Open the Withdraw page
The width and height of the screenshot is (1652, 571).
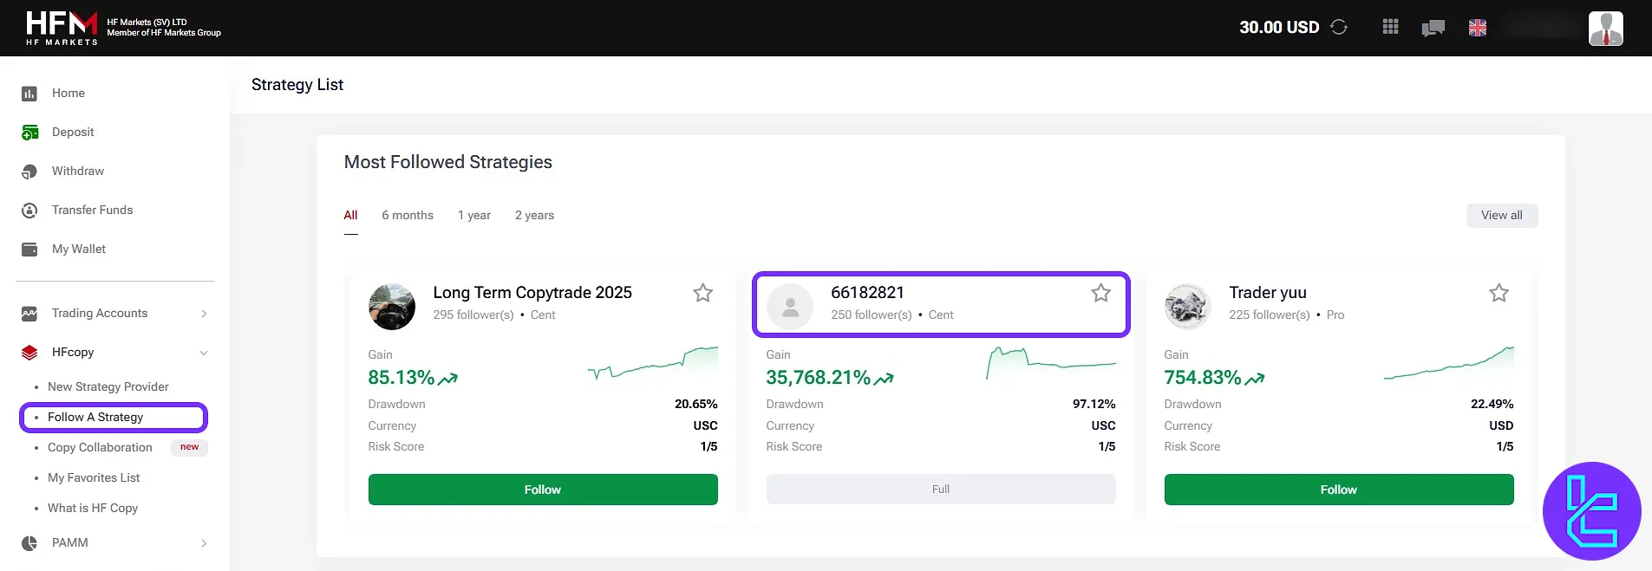78,172
